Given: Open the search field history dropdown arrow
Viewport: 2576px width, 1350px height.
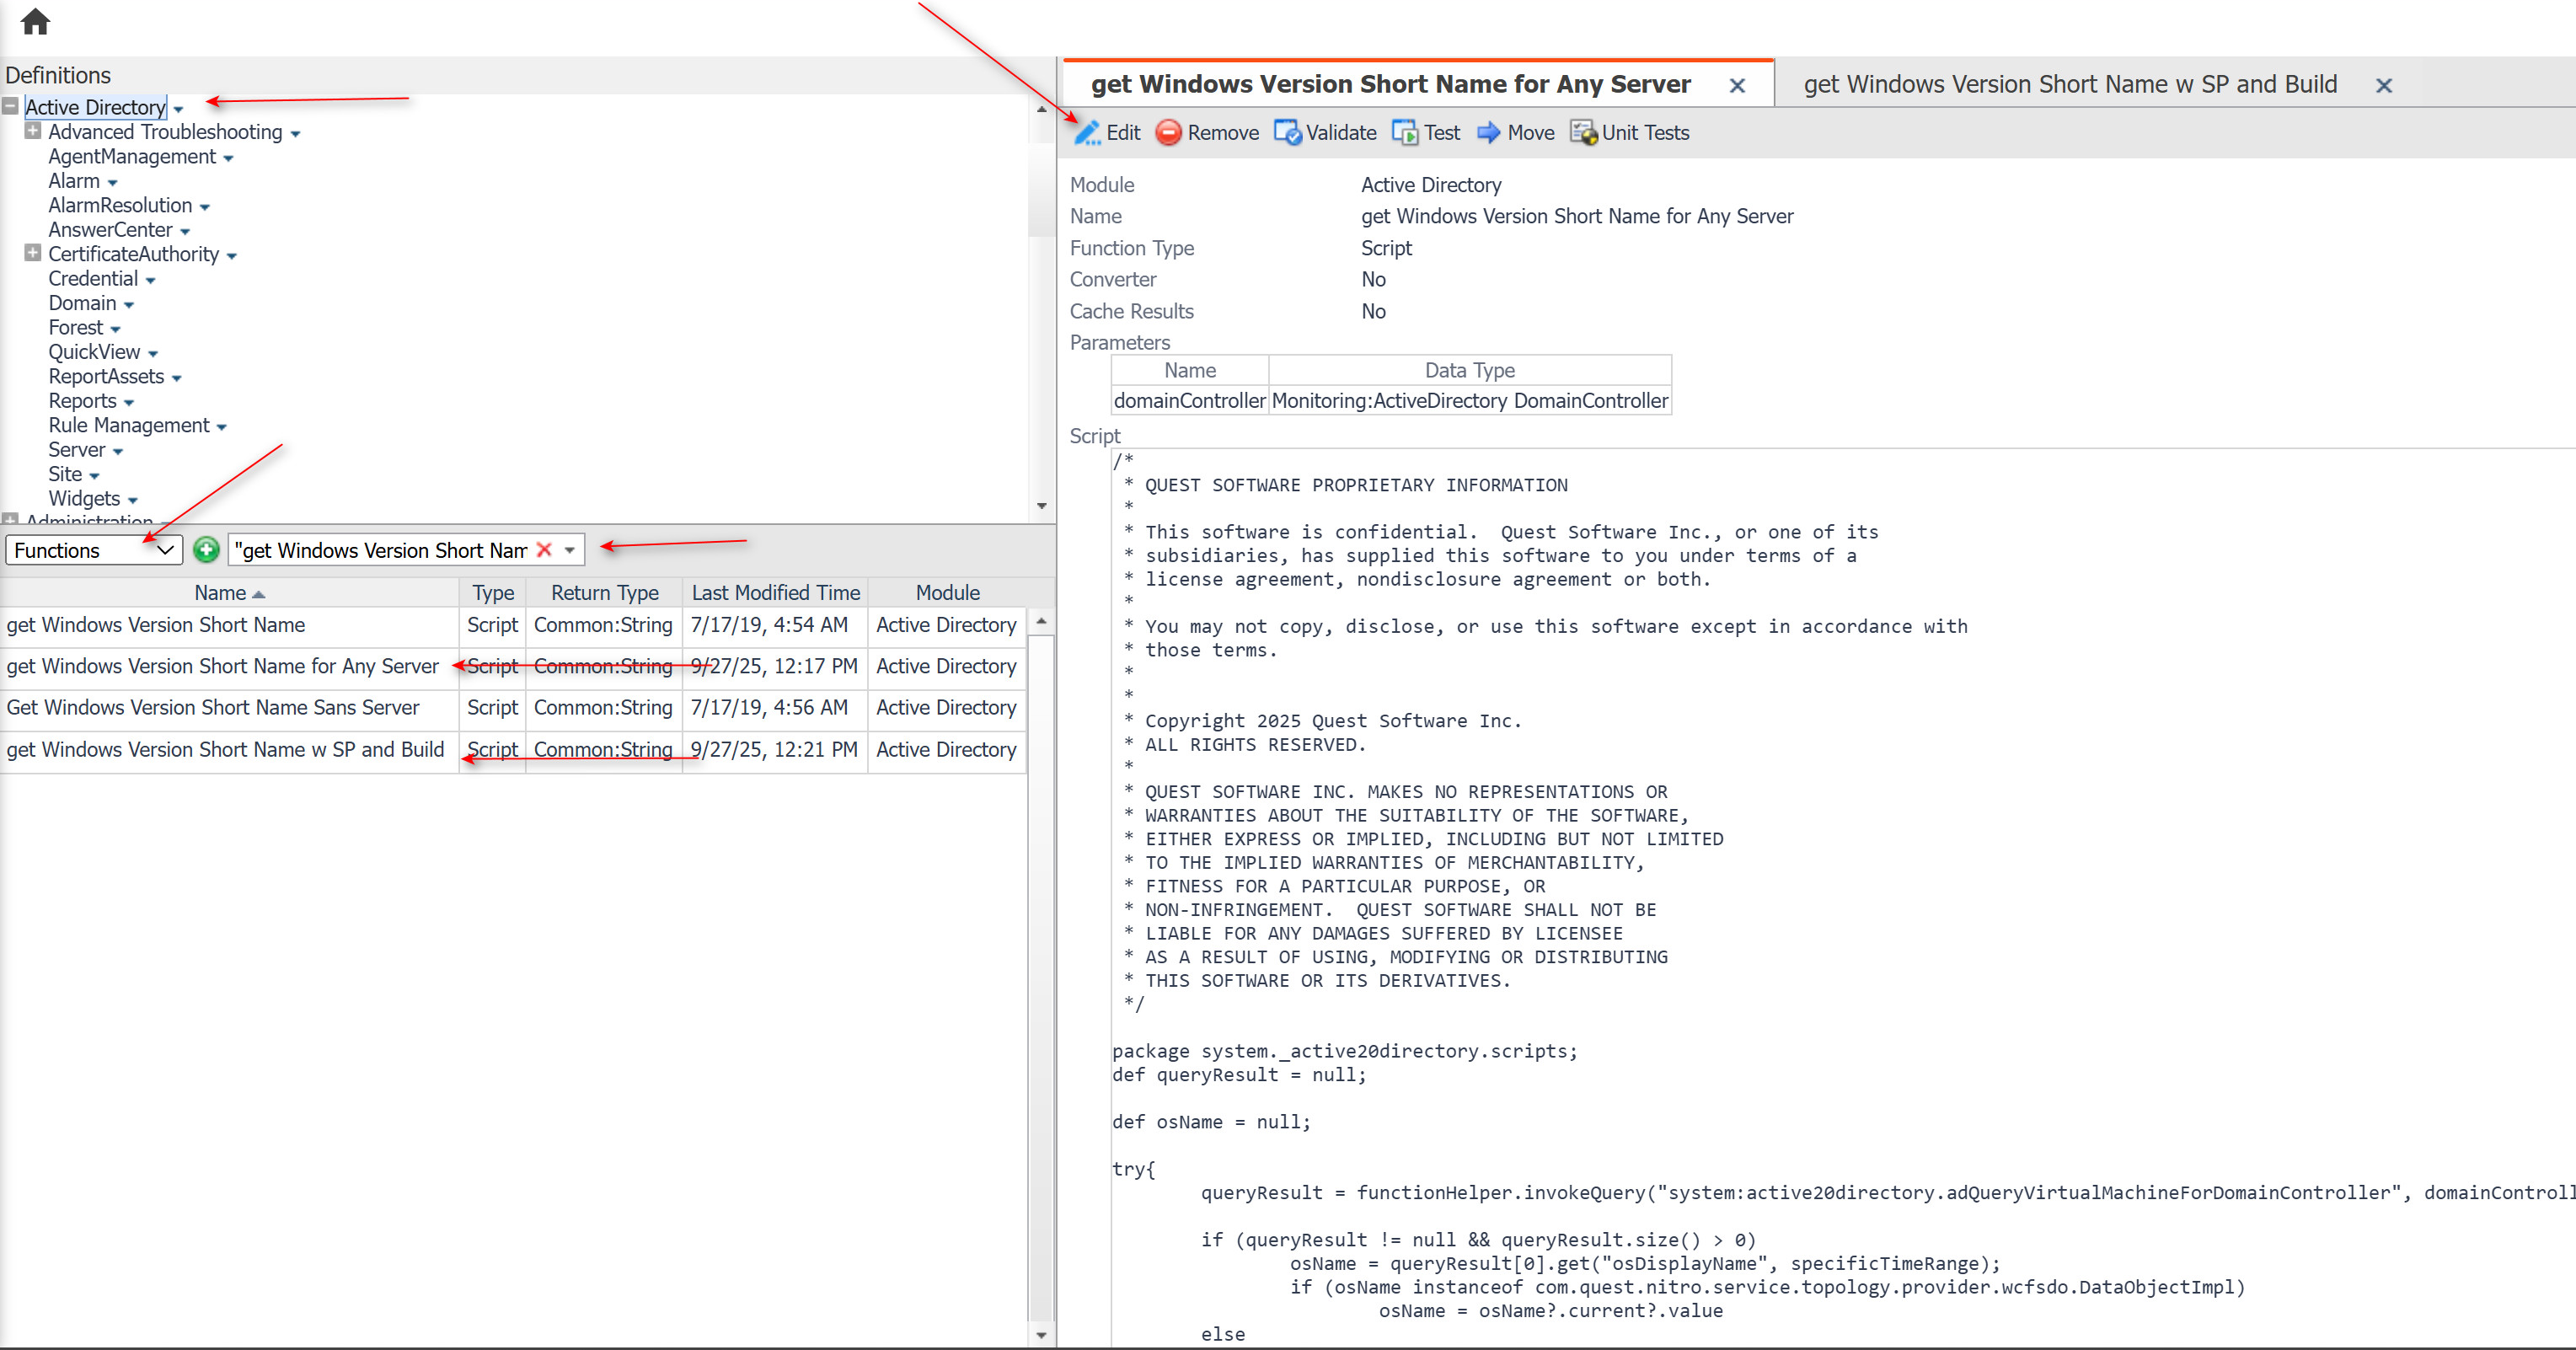Looking at the screenshot, I should (x=569, y=550).
